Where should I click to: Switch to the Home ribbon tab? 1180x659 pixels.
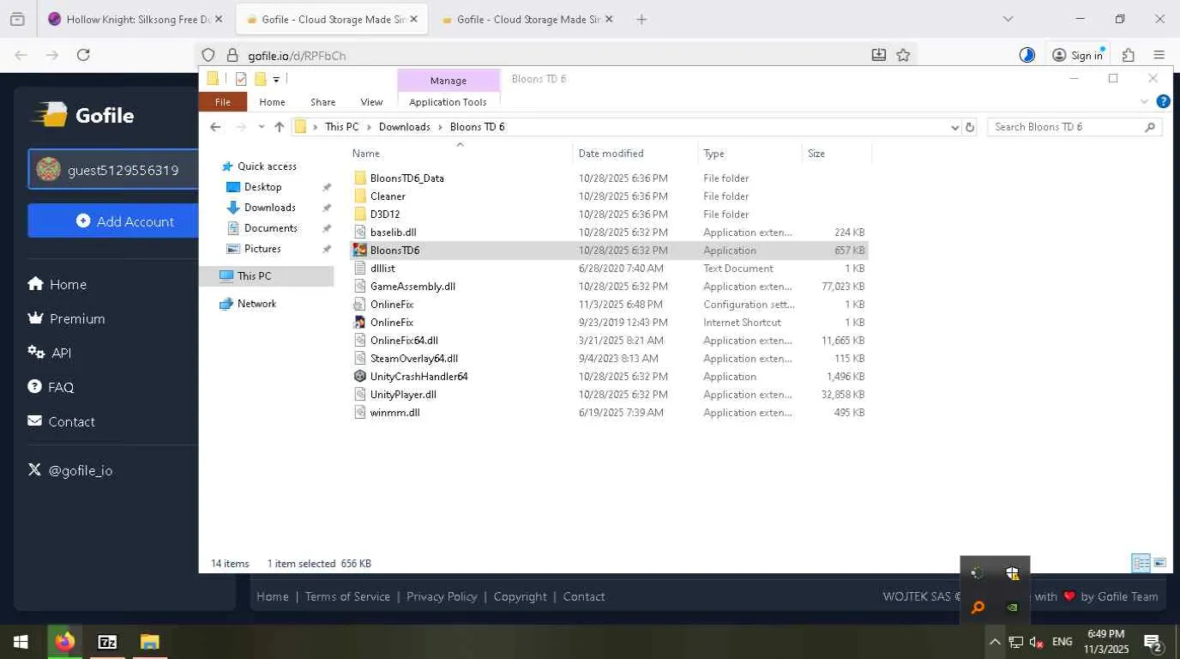click(272, 102)
